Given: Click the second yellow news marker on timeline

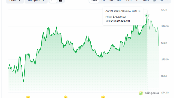Looking at the screenshot, I should (x=66, y=97).
